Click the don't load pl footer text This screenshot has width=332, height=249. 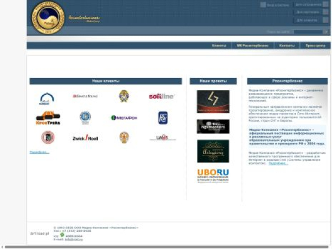click(x=39, y=234)
